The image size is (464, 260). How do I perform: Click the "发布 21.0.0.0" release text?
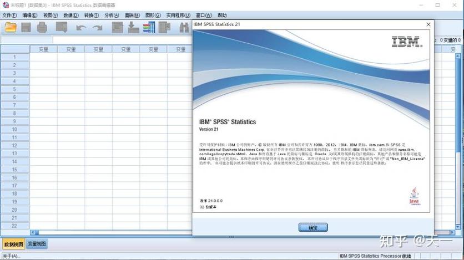[x=211, y=201]
